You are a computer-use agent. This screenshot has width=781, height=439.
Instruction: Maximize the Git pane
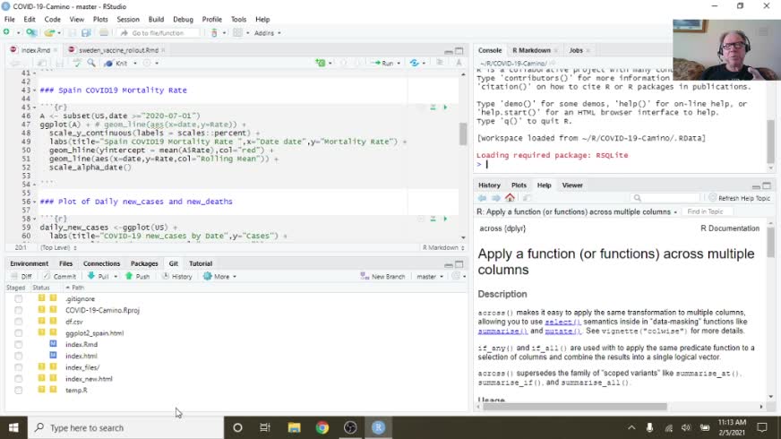click(459, 264)
